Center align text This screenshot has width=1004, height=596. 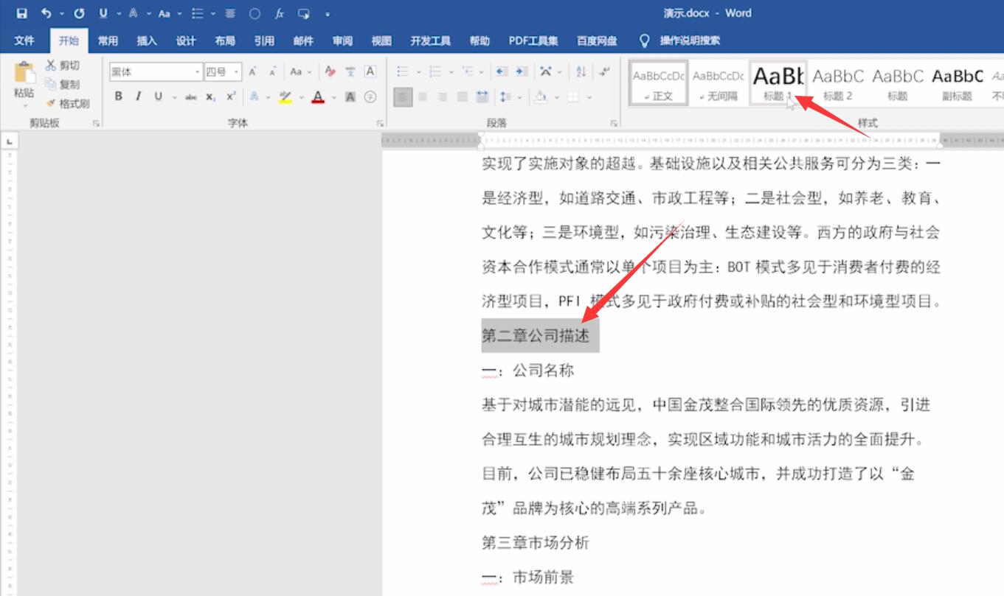(x=423, y=97)
